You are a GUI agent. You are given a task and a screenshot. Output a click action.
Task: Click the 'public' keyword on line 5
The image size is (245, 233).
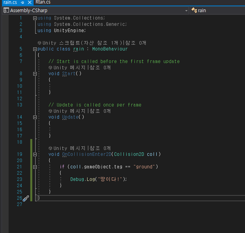click(x=46, y=49)
